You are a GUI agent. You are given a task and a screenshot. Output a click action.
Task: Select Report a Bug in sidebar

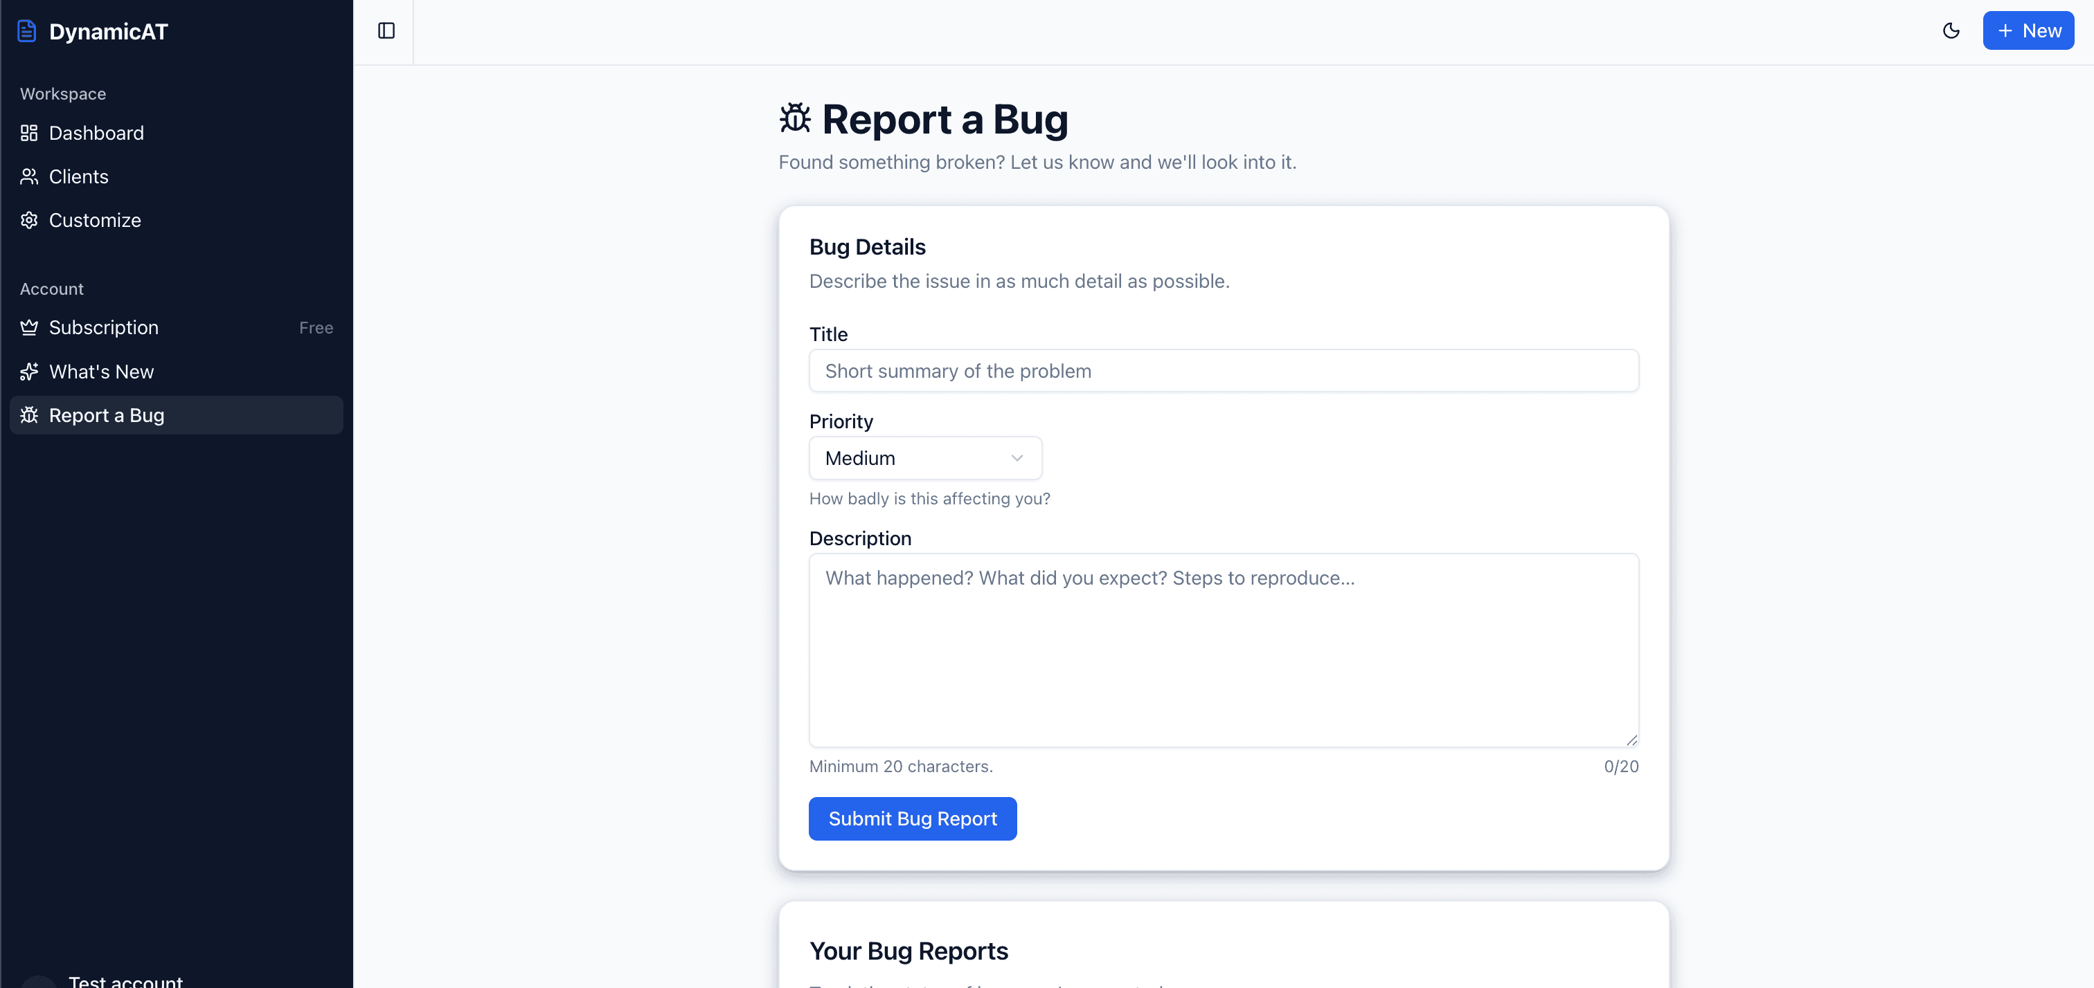(177, 415)
